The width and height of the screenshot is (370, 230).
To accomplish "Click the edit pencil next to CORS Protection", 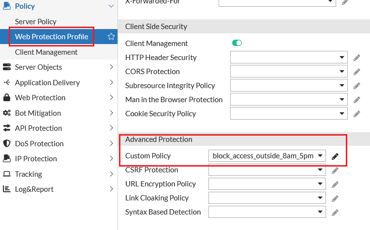I will [357, 72].
